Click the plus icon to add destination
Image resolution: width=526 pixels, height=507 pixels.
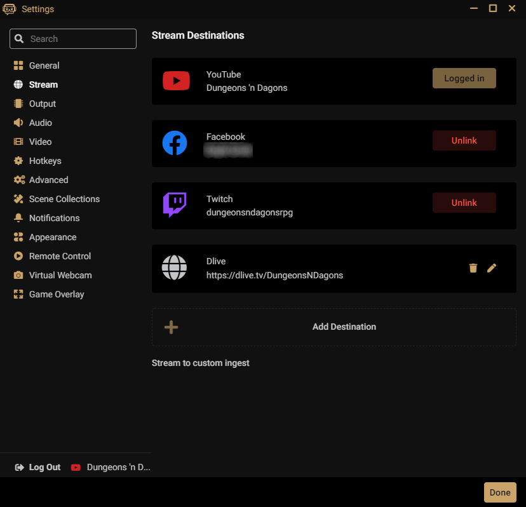[x=172, y=327]
